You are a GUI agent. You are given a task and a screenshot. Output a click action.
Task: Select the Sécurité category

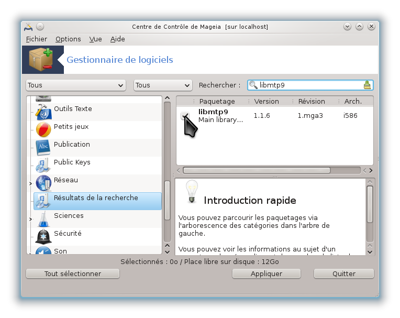coord(68,234)
